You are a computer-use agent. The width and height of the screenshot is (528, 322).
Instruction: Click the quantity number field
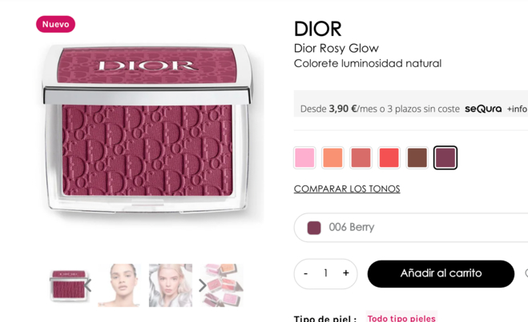[x=325, y=273]
